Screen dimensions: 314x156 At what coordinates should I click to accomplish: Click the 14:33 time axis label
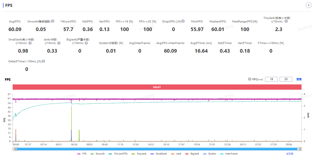pos(151,144)
